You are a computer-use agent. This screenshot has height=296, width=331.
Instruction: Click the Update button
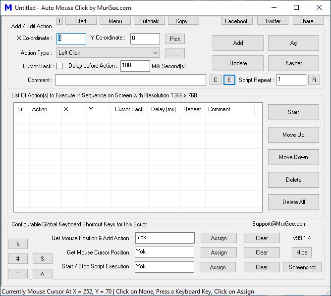(x=238, y=63)
